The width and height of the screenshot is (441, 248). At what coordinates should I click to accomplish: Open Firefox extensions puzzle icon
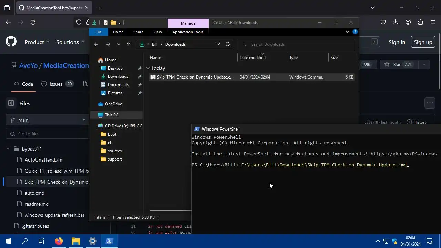420,22
